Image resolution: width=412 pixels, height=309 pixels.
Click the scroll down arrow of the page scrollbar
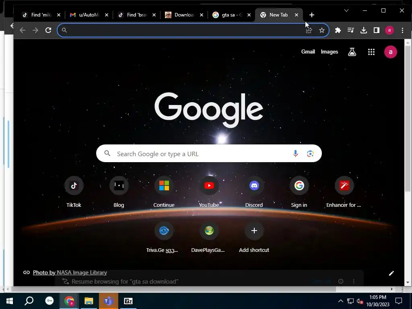point(408,283)
